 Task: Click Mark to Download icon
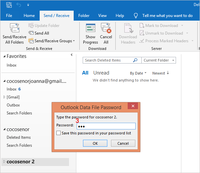(142, 26)
